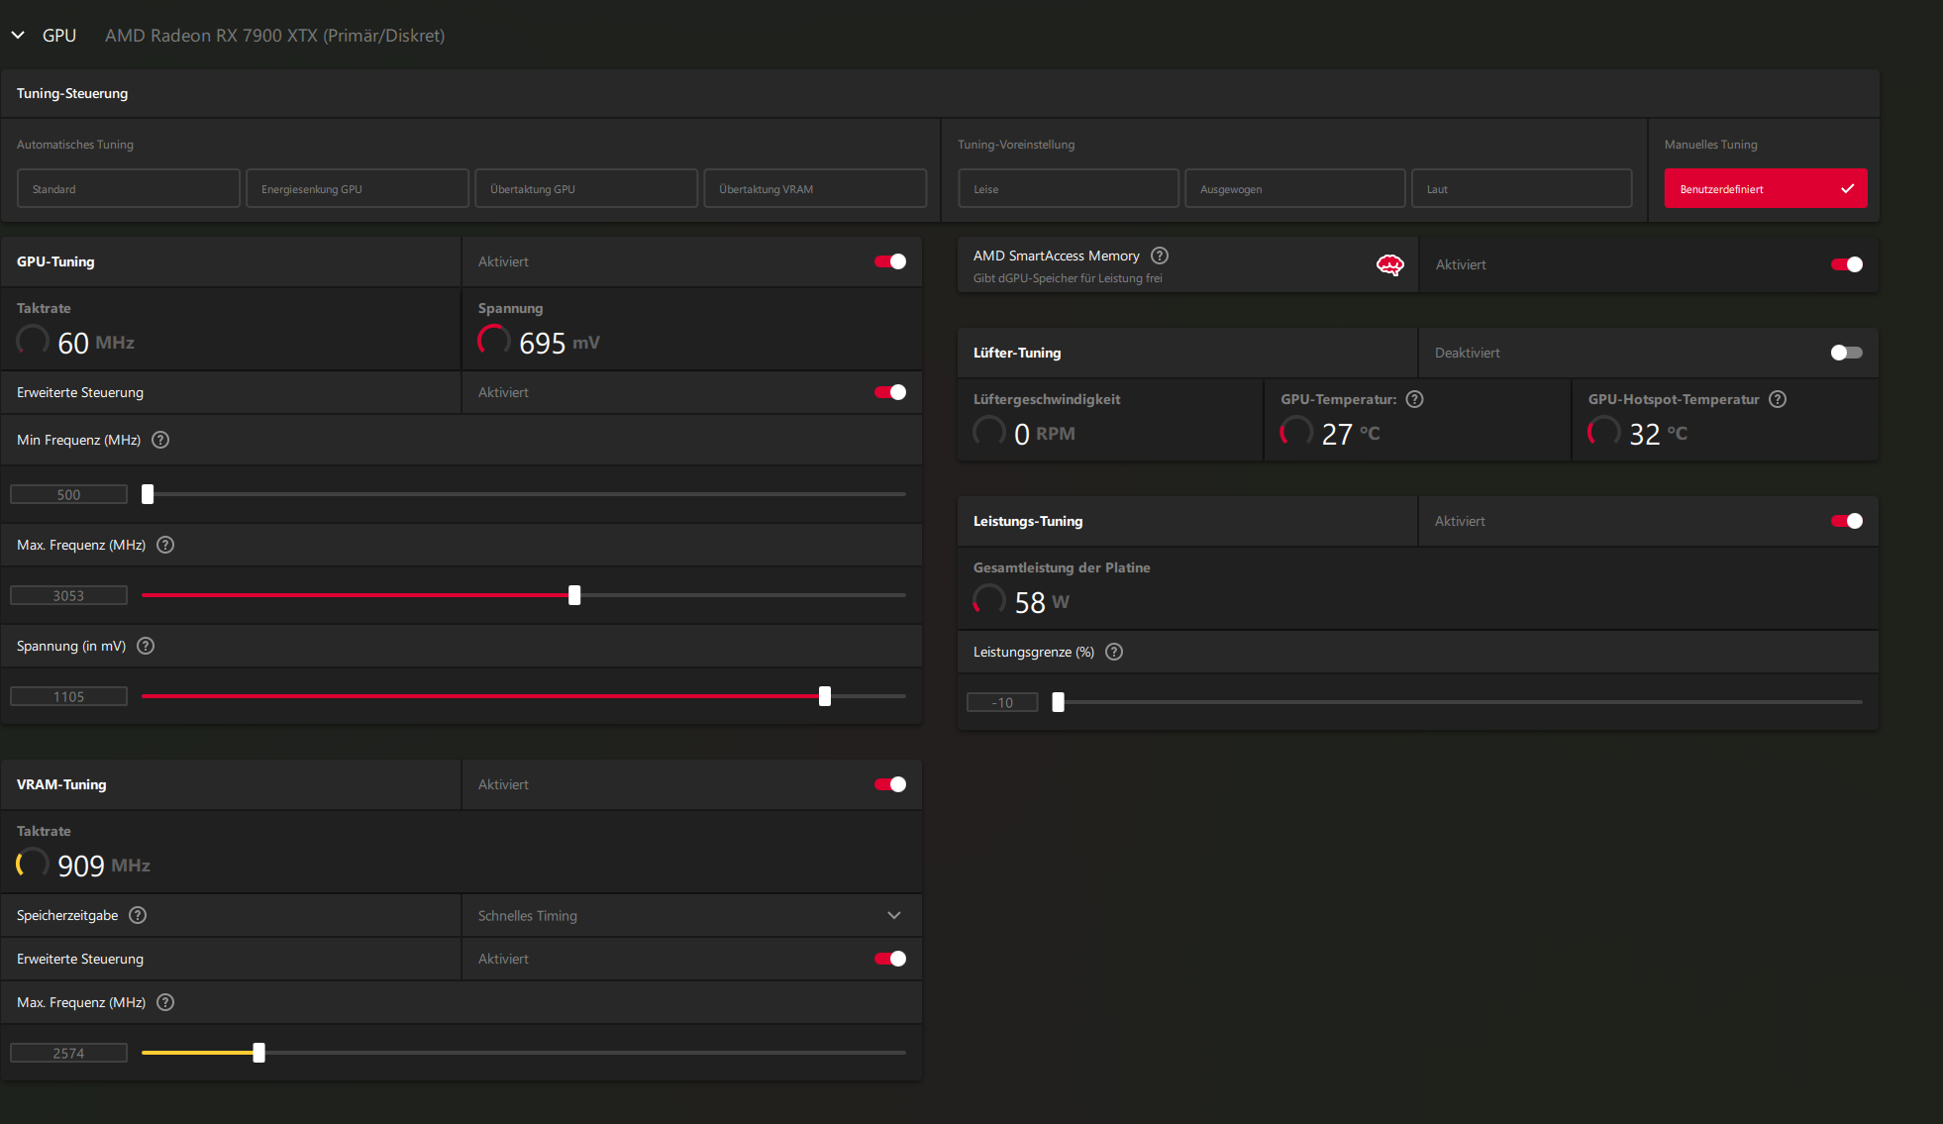
Task: Open the GPU-Hotspot-Temperatur help icon
Action: [x=1778, y=399]
